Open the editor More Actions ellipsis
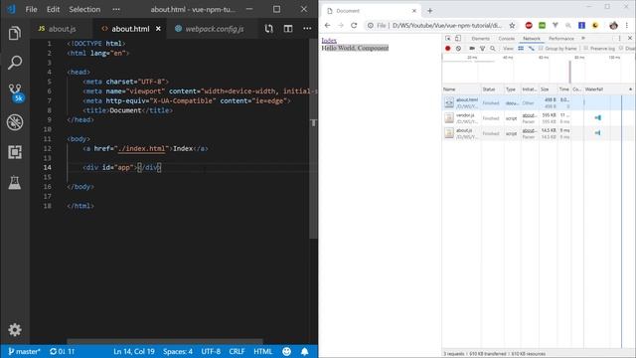 coord(307,29)
